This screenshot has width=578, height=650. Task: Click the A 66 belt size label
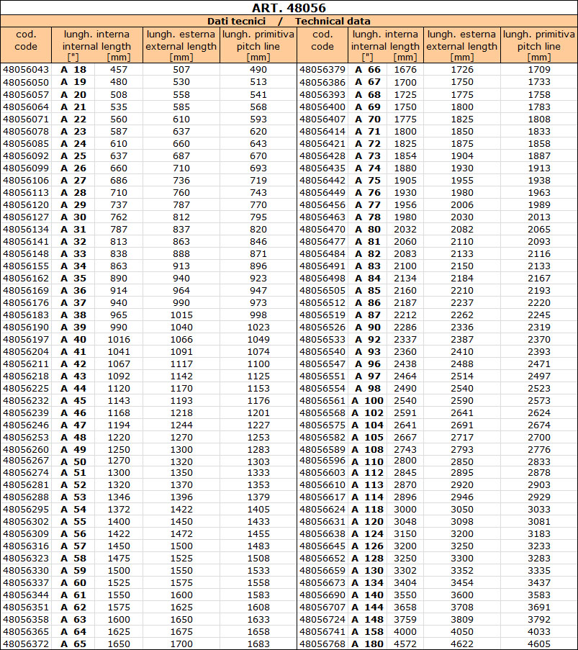coord(369,70)
